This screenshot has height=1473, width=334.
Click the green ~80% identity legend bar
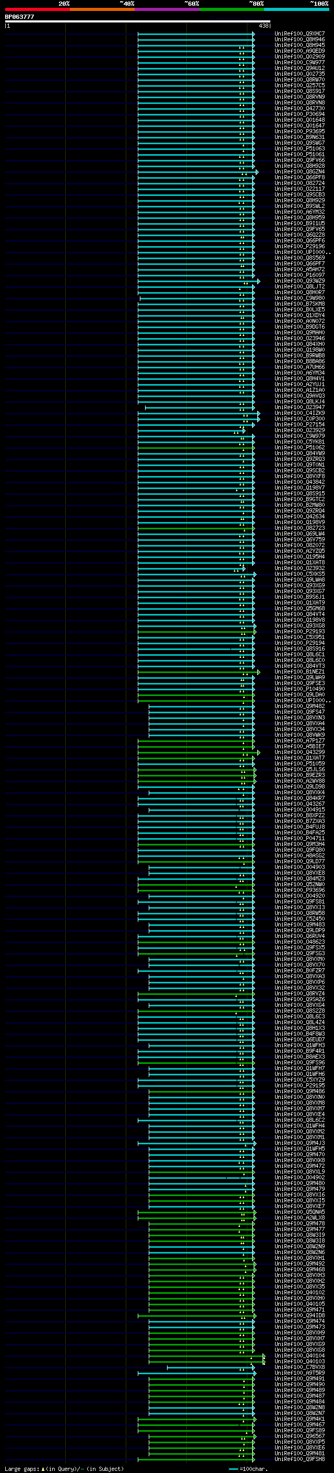[232, 9]
